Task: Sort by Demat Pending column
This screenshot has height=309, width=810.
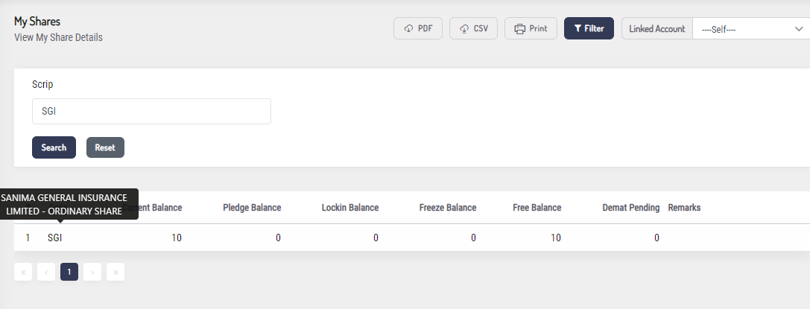Action: pos(630,208)
